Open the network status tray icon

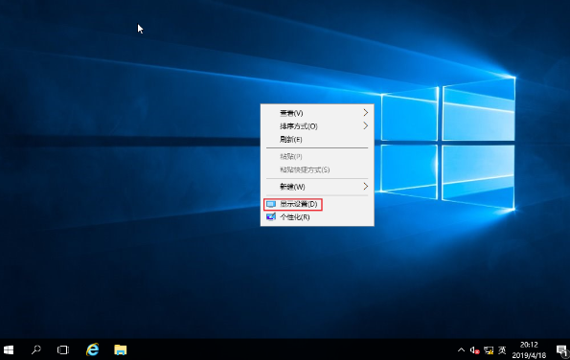[x=489, y=350]
